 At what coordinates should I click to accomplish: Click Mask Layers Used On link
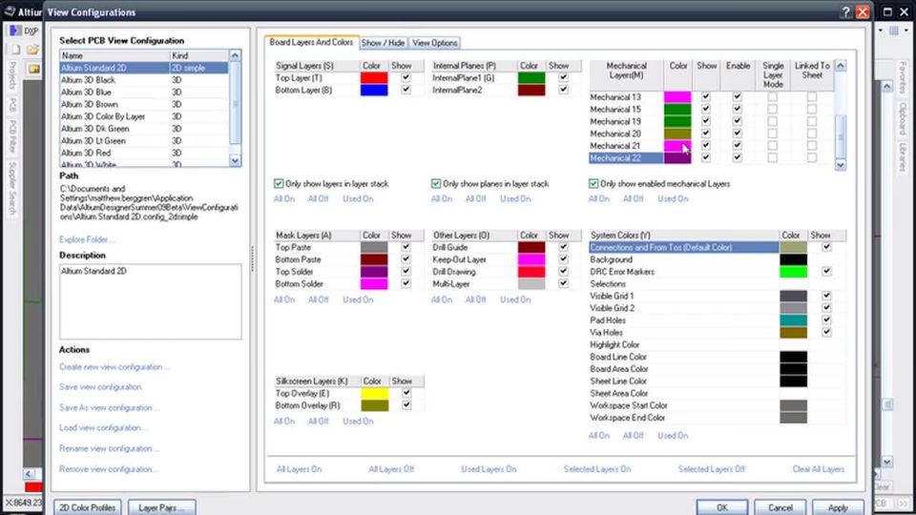pyautogui.click(x=358, y=299)
